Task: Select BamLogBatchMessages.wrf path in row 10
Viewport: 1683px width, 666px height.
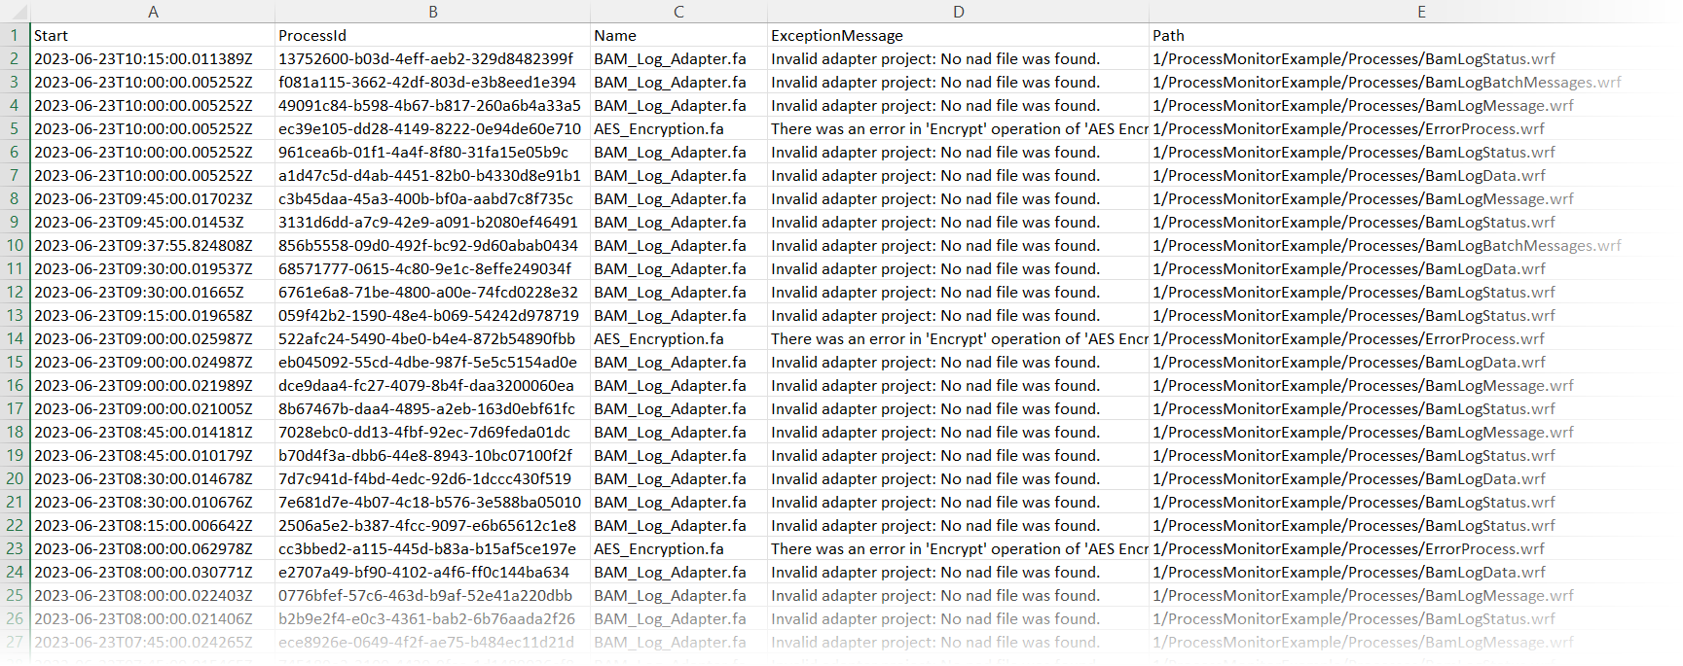Action: (x=1386, y=246)
